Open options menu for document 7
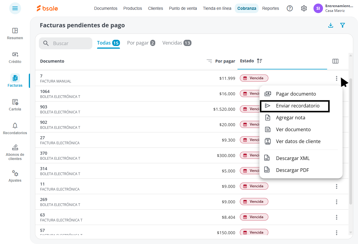 pyautogui.click(x=337, y=78)
